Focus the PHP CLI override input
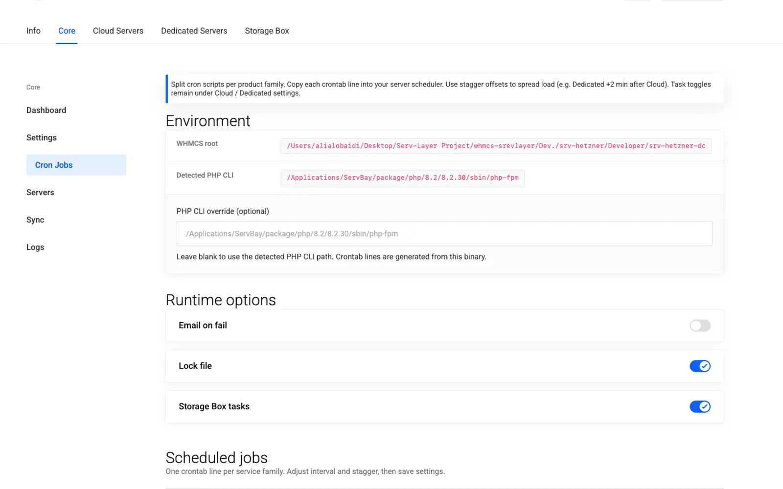Screen dimensions: 783x489 (444, 234)
